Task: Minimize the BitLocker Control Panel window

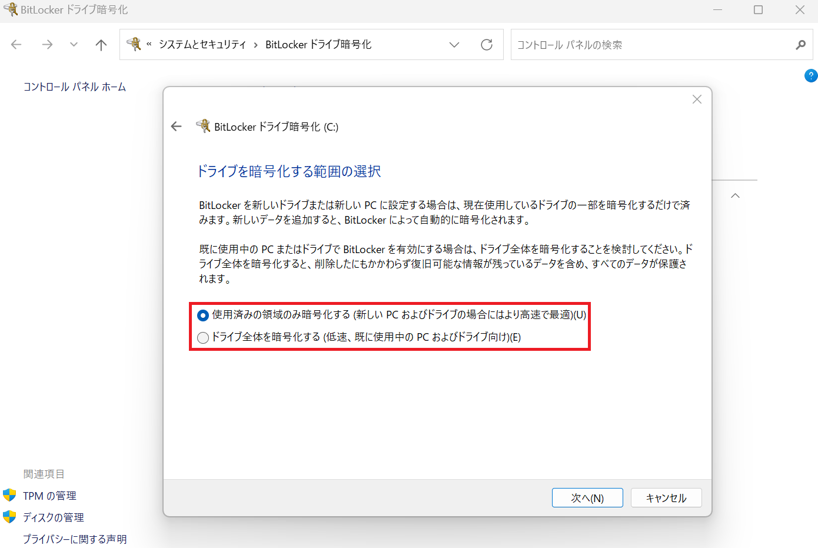Action: pyautogui.click(x=717, y=10)
